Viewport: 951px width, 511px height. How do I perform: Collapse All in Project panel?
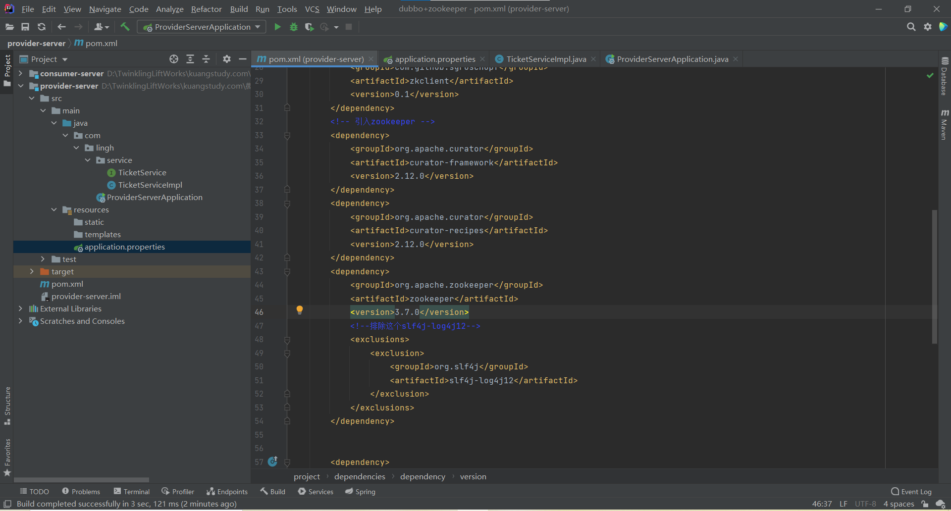206,59
